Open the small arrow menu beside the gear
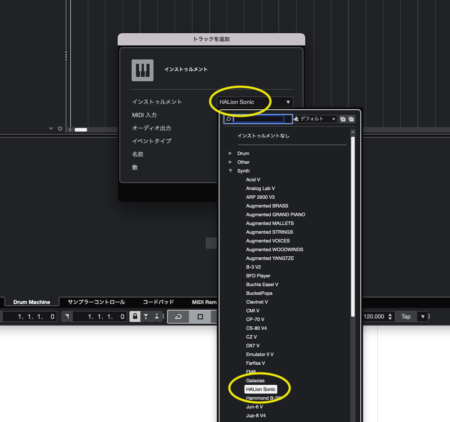This screenshot has width=450, height=422. 51,129
